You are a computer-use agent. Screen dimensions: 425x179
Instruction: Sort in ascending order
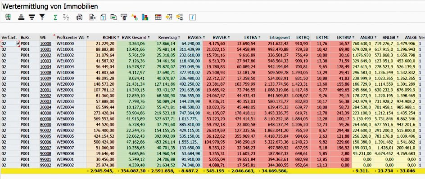click(22, 17)
